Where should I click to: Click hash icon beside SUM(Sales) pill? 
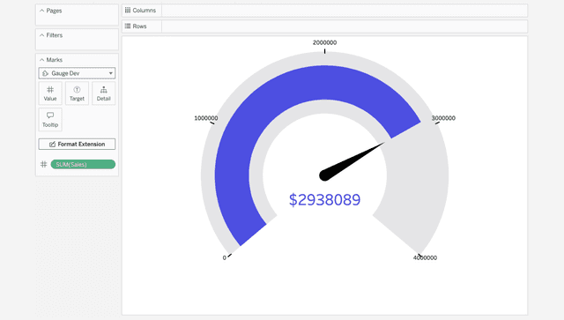[44, 165]
